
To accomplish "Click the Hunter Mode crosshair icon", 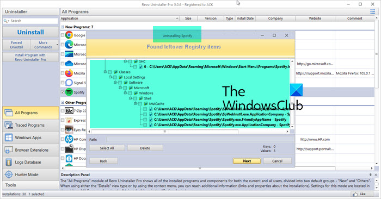I will 9,175.
